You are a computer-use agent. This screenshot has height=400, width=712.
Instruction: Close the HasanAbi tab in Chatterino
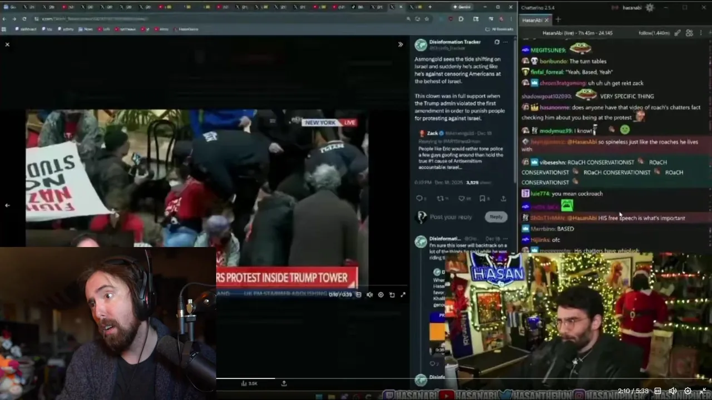pyautogui.click(x=547, y=20)
